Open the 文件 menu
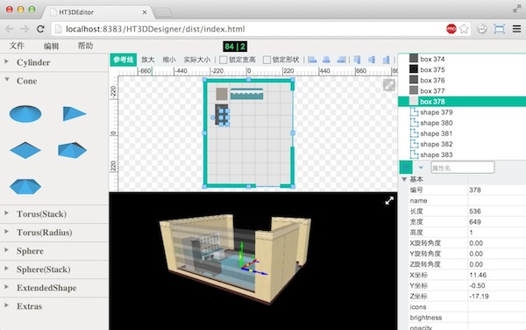This screenshot has width=526, height=330. pyautogui.click(x=17, y=46)
